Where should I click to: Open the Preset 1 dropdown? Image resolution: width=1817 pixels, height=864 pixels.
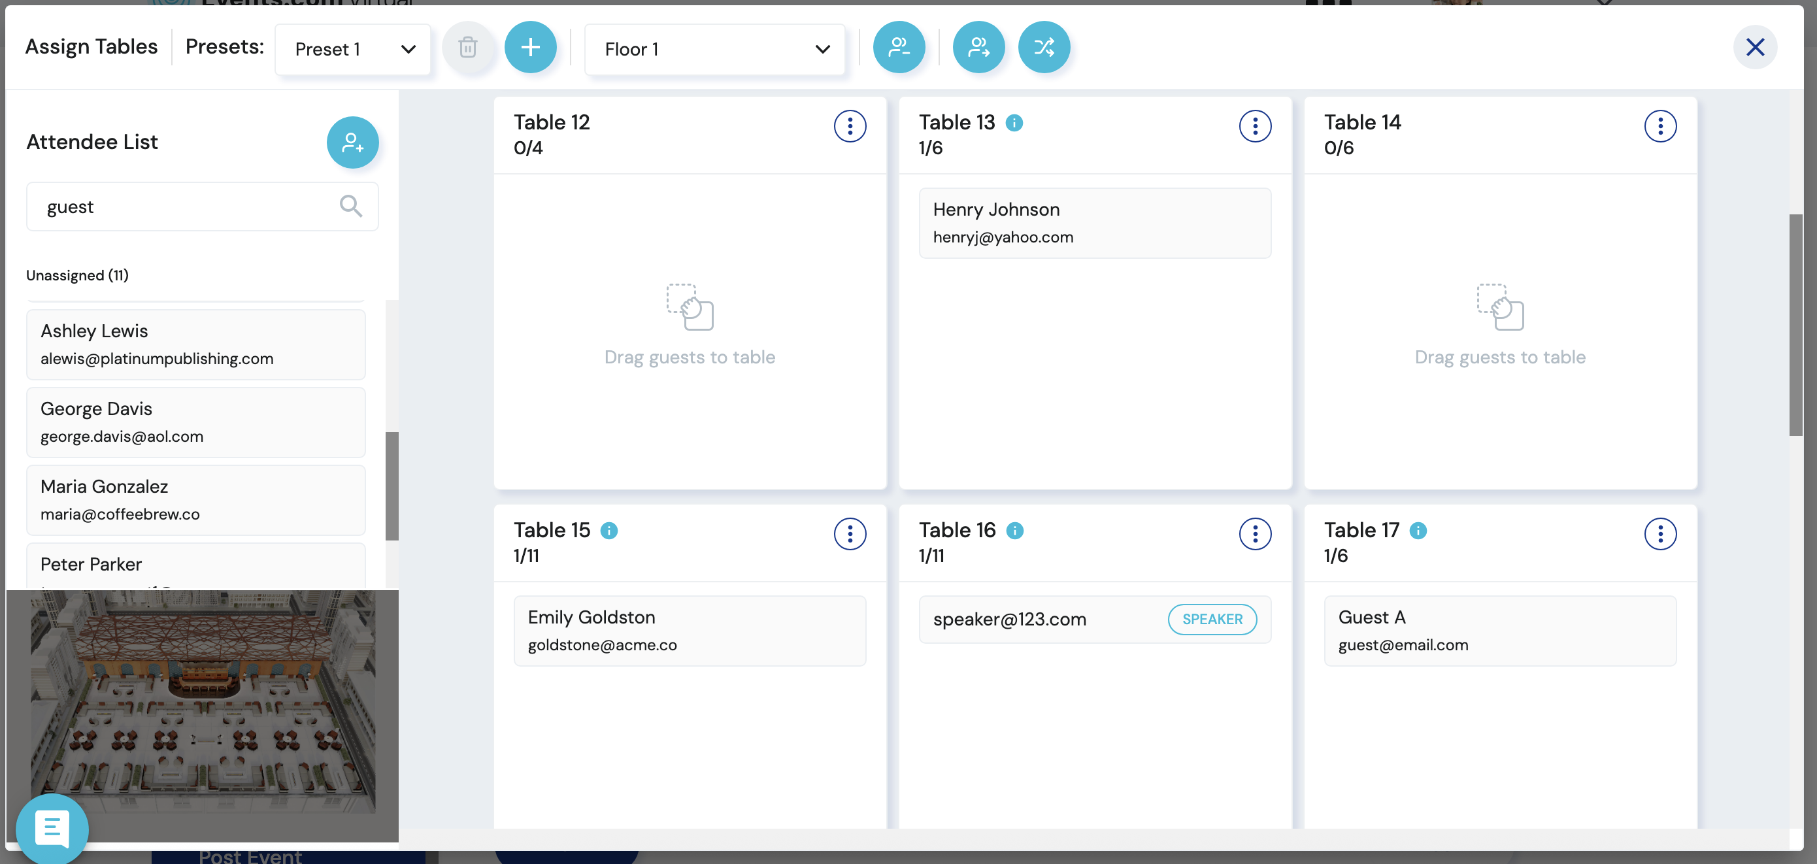point(353,48)
